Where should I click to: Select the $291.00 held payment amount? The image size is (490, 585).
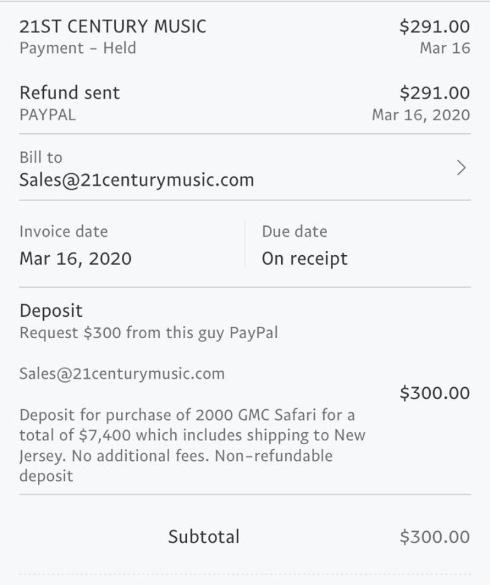click(x=434, y=27)
